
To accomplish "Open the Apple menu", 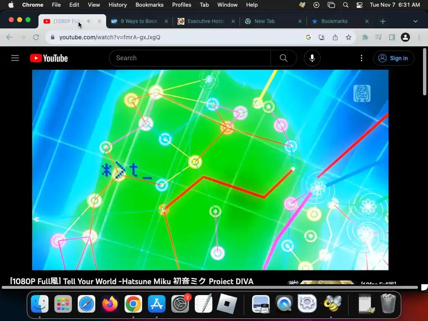I will [x=11, y=5].
